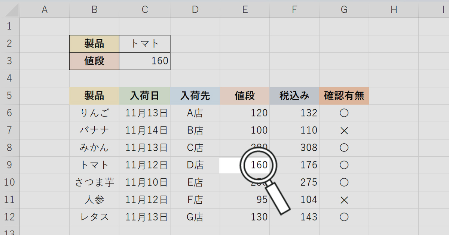This screenshot has width=449, height=235.
Task: Click the × mark in the バナナ row
Action: tap(344, 130)
